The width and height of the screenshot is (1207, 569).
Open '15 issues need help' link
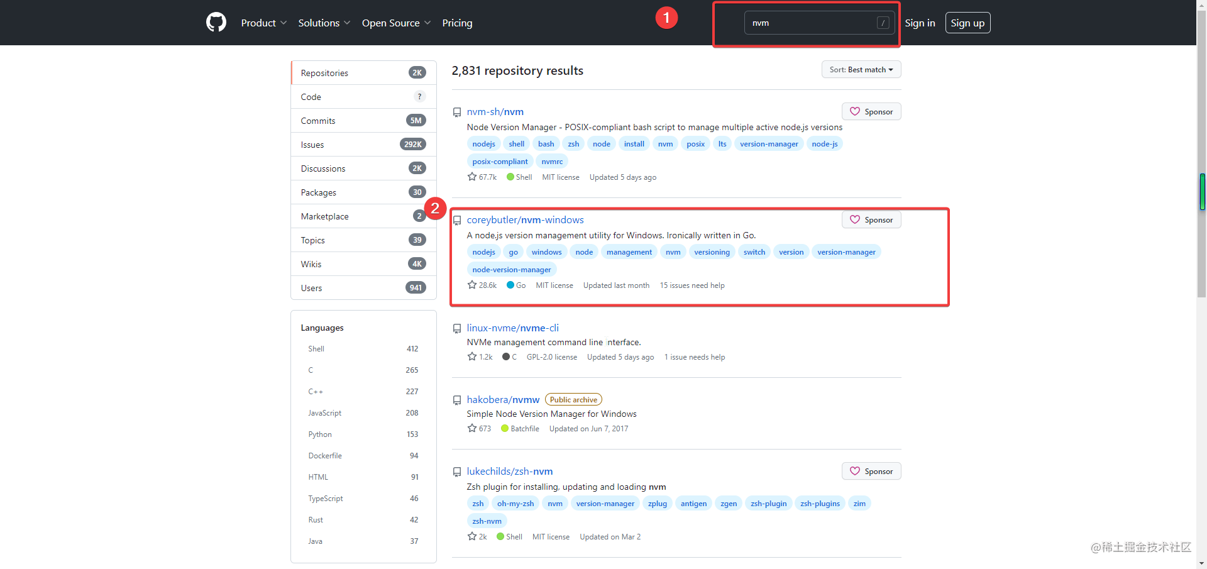tap(692, 285)
